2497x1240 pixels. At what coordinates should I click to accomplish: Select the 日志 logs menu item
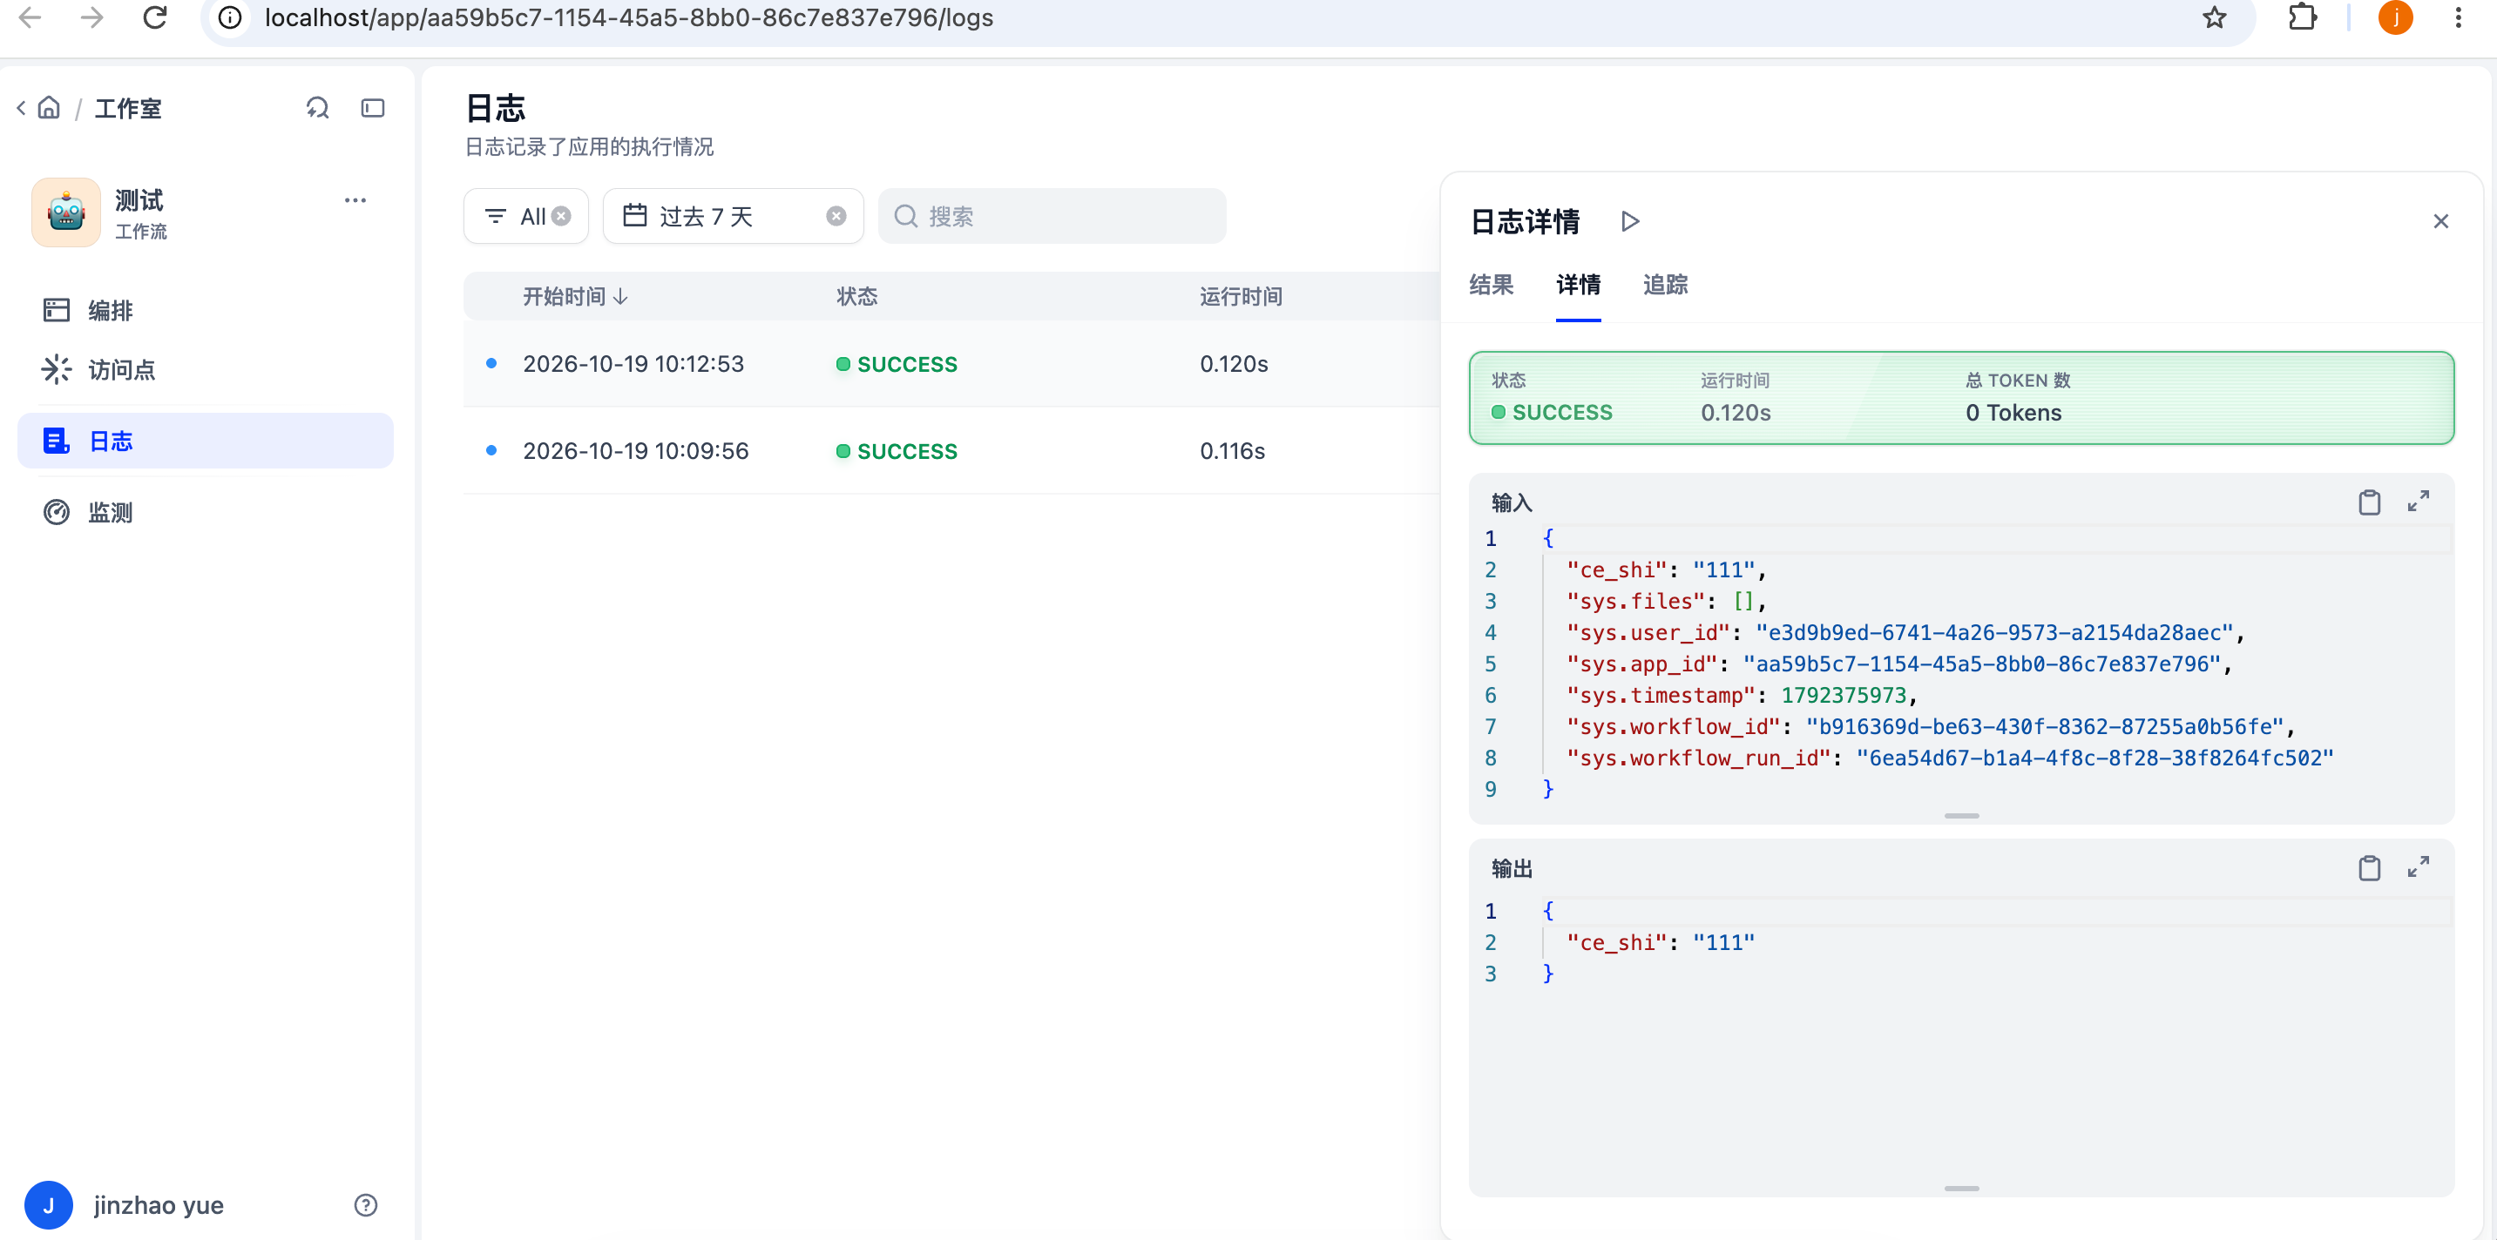[x=206, y=441]
